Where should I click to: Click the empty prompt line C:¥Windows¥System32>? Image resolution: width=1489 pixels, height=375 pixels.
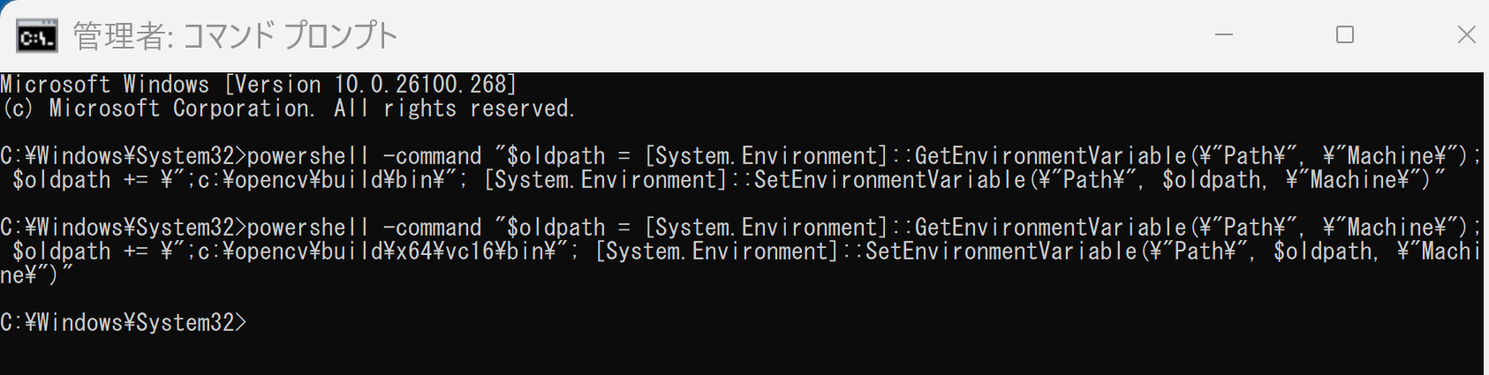(124, 323)
